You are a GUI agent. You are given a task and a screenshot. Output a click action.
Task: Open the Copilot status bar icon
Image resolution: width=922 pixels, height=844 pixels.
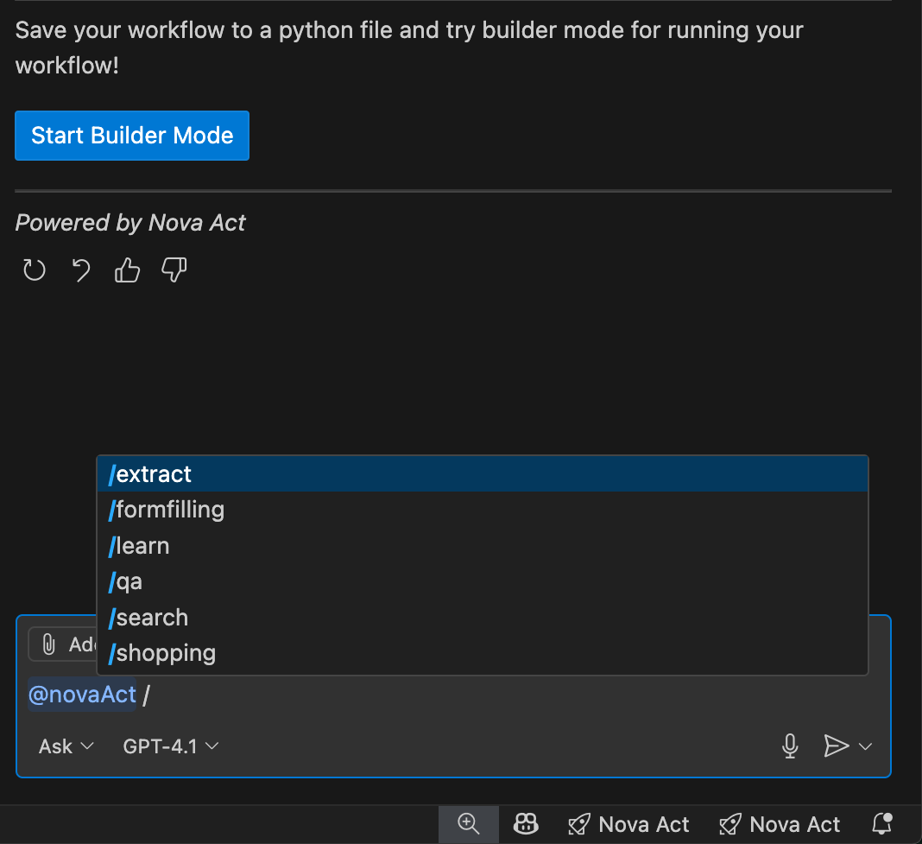tap(526, 824)
